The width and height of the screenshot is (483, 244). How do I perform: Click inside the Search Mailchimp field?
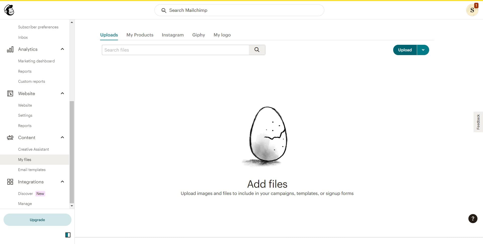pyautogui.click(x=239, y=10)
